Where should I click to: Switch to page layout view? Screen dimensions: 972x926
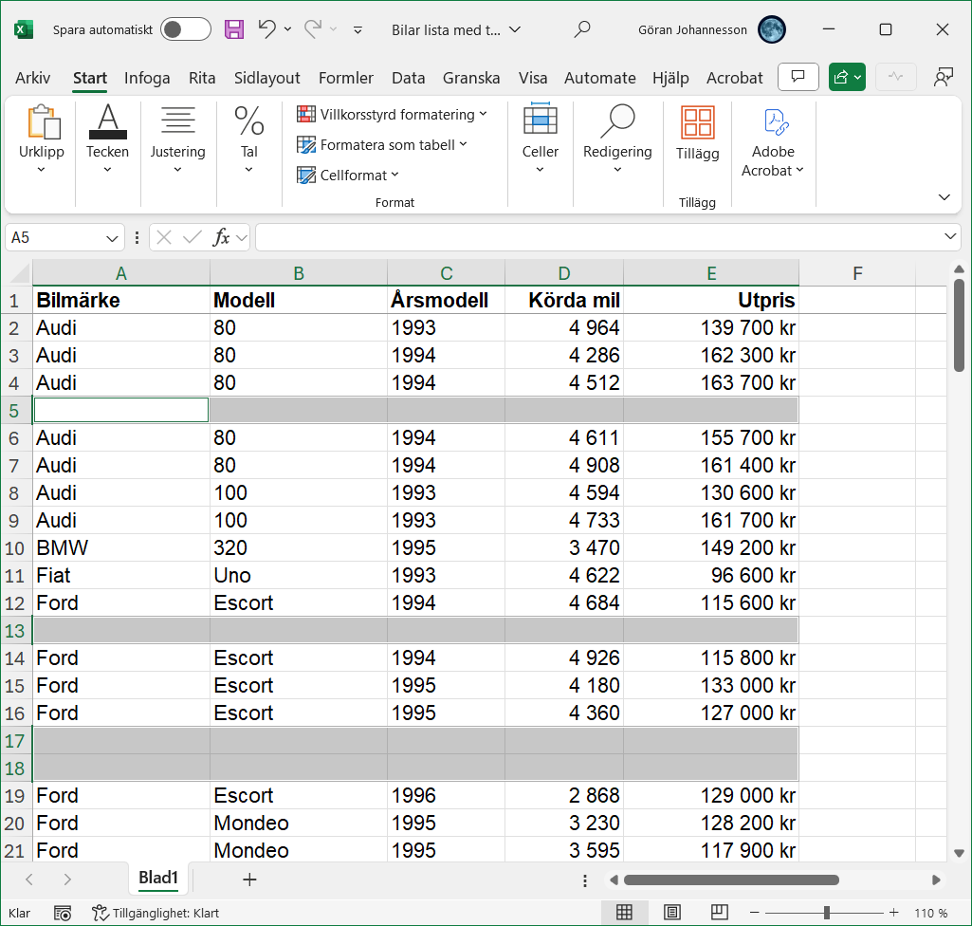point(672,913)
